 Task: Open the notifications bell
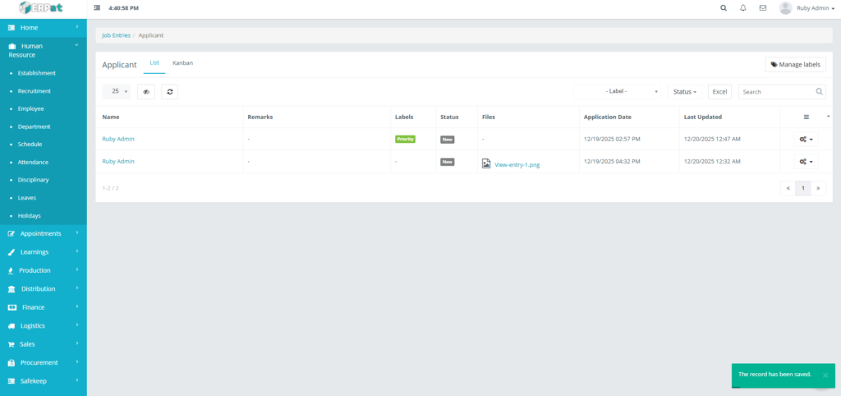[743, 8]
